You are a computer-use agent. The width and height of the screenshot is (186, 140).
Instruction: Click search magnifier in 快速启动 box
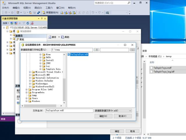click(x=129, y=3)
